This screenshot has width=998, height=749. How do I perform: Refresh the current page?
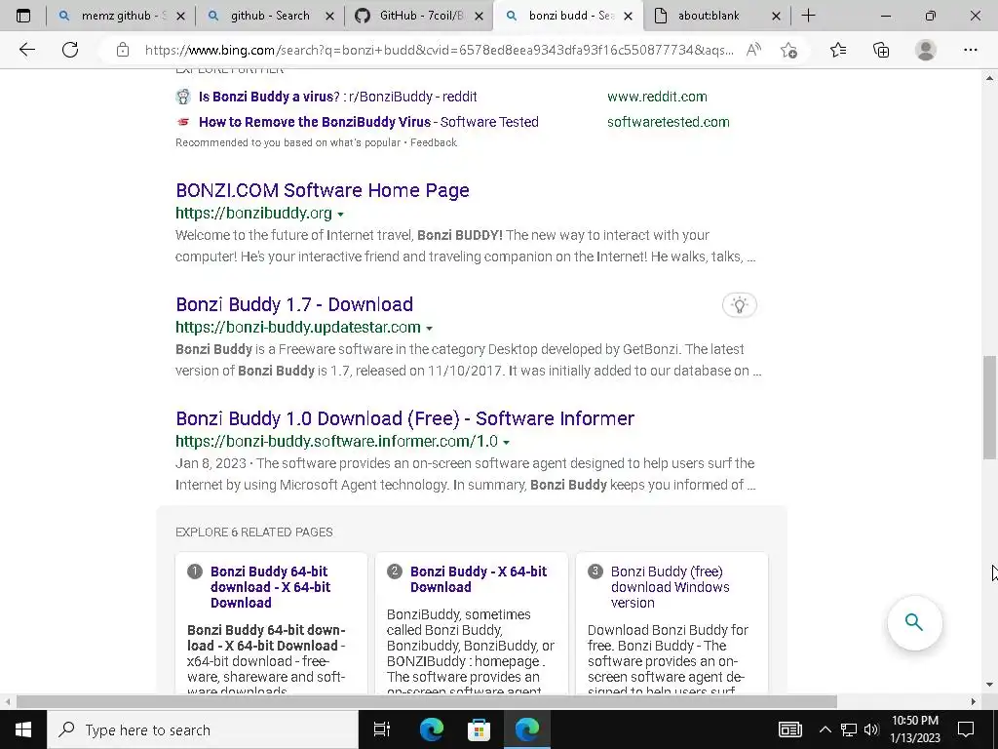(x=70, y=50)
